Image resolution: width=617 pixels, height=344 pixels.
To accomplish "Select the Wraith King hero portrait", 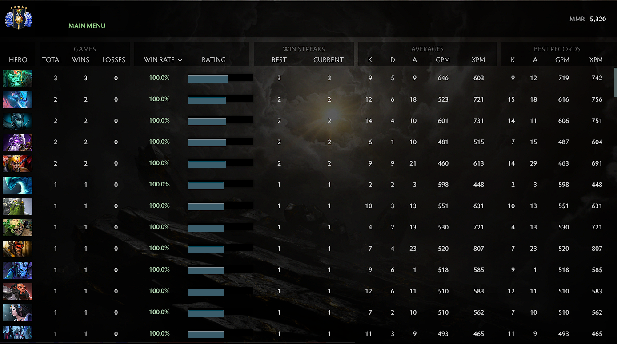I will (18, 79).
